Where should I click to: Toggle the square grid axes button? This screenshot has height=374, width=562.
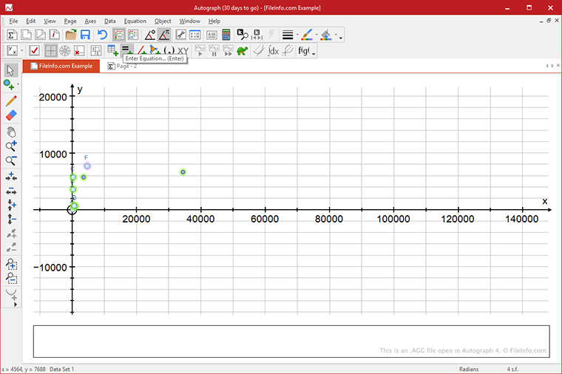click(x=50, y=50)
